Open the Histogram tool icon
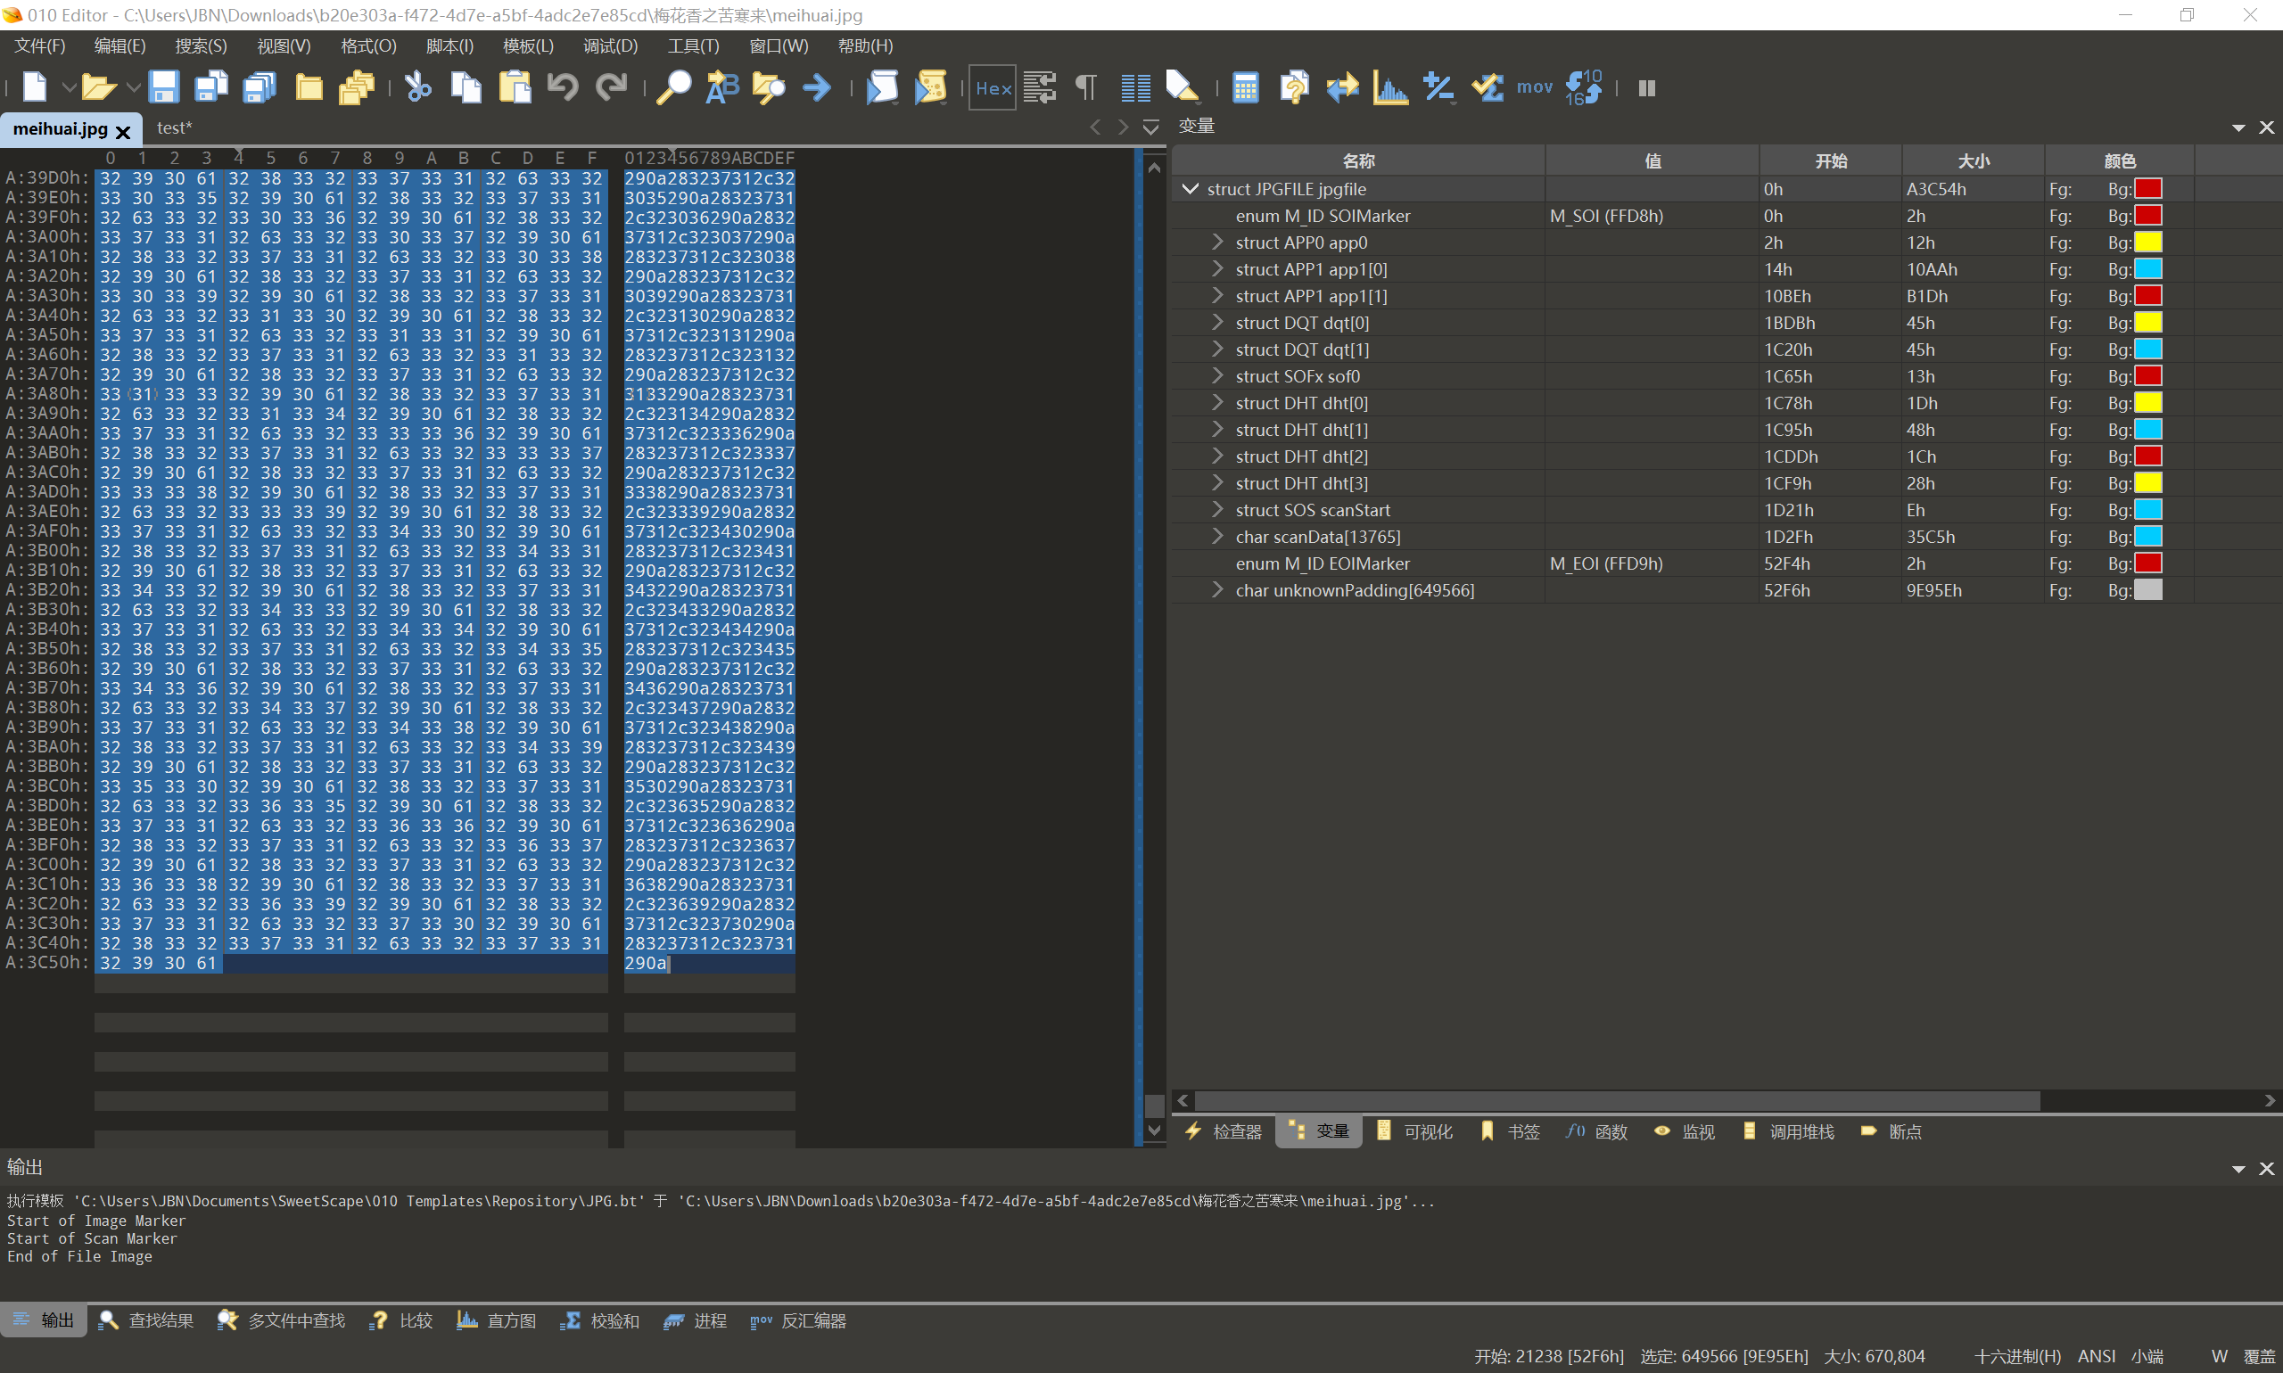This screenshot has width=2283, height=1373. click(1390, 88)
